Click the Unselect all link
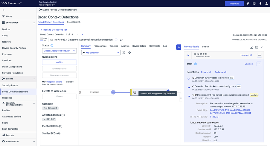Viewport: 270px width, 146px height. coord(246,55)
